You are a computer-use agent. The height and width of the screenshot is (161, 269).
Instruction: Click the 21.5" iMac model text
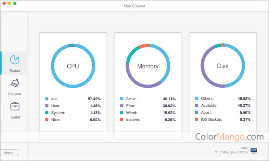tap(231, 152)
